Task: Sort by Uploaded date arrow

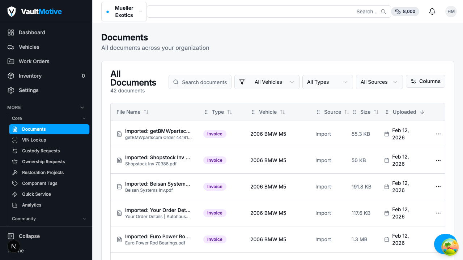Action: pyautogui.click(x=422, y=112)
